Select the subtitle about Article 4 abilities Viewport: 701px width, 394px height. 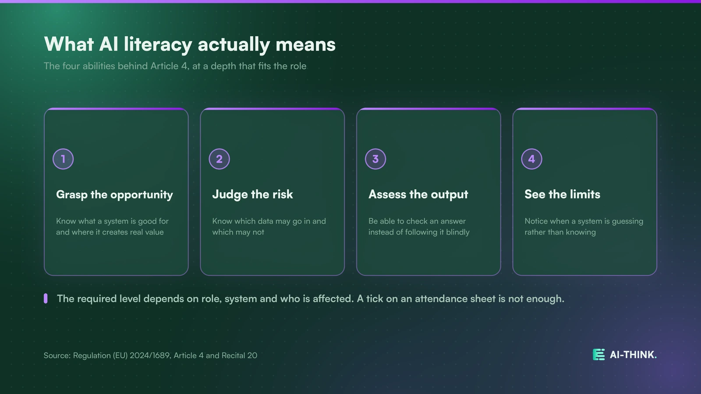click(175, 66)
